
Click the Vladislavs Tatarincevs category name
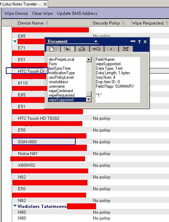coord(42,206)
